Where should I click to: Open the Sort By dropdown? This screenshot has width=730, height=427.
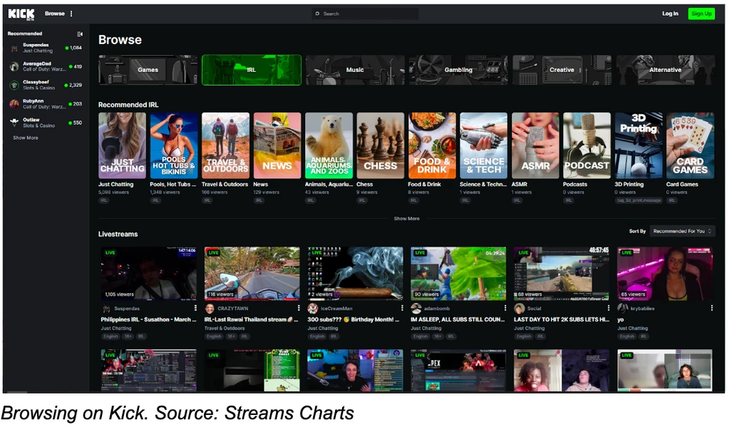(x=682, y=231)
